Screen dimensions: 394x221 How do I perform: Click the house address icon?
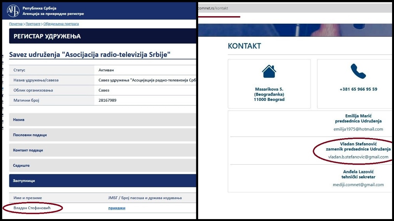click(269, 71)
